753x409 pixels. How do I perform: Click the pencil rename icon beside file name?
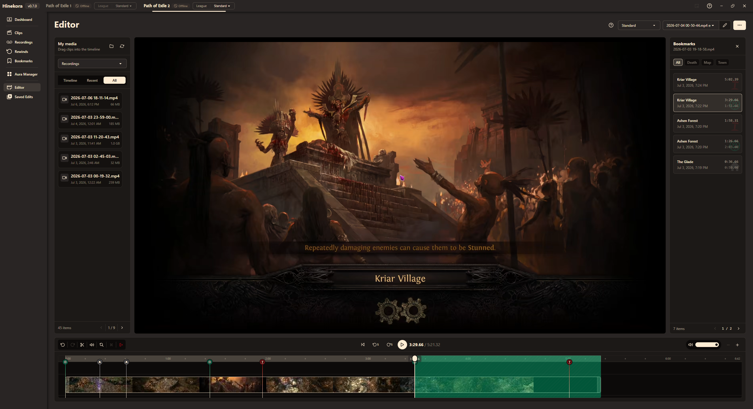pyautogui.click(x=725, y=25)
